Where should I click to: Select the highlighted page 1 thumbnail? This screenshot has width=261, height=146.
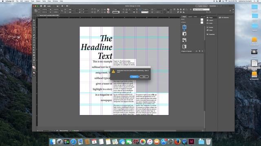tap(184, 27)
